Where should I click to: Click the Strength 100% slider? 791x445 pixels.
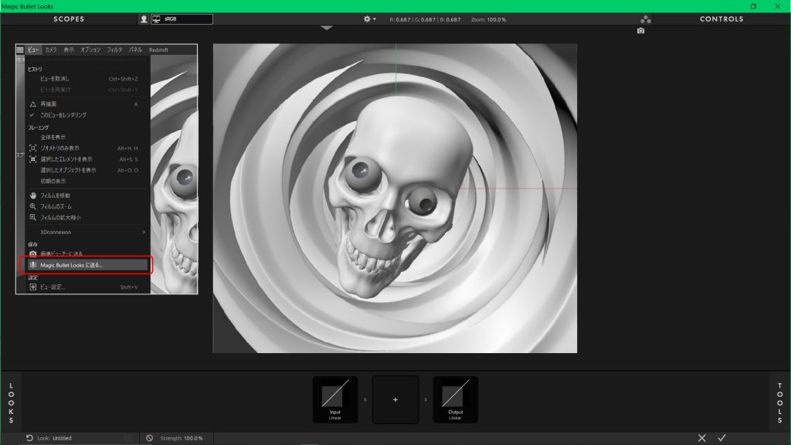coord(182,438)
